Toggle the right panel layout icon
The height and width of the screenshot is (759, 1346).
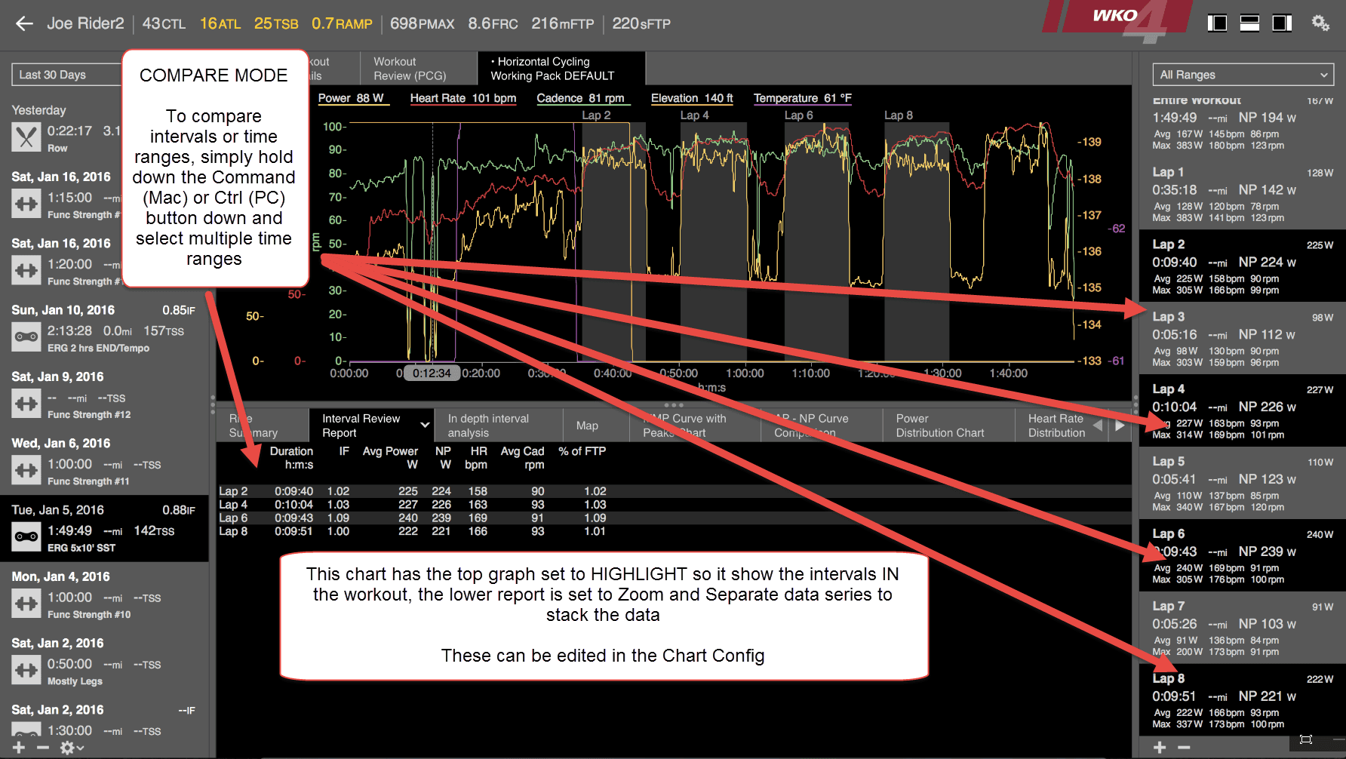click(x=1282, y=23)
